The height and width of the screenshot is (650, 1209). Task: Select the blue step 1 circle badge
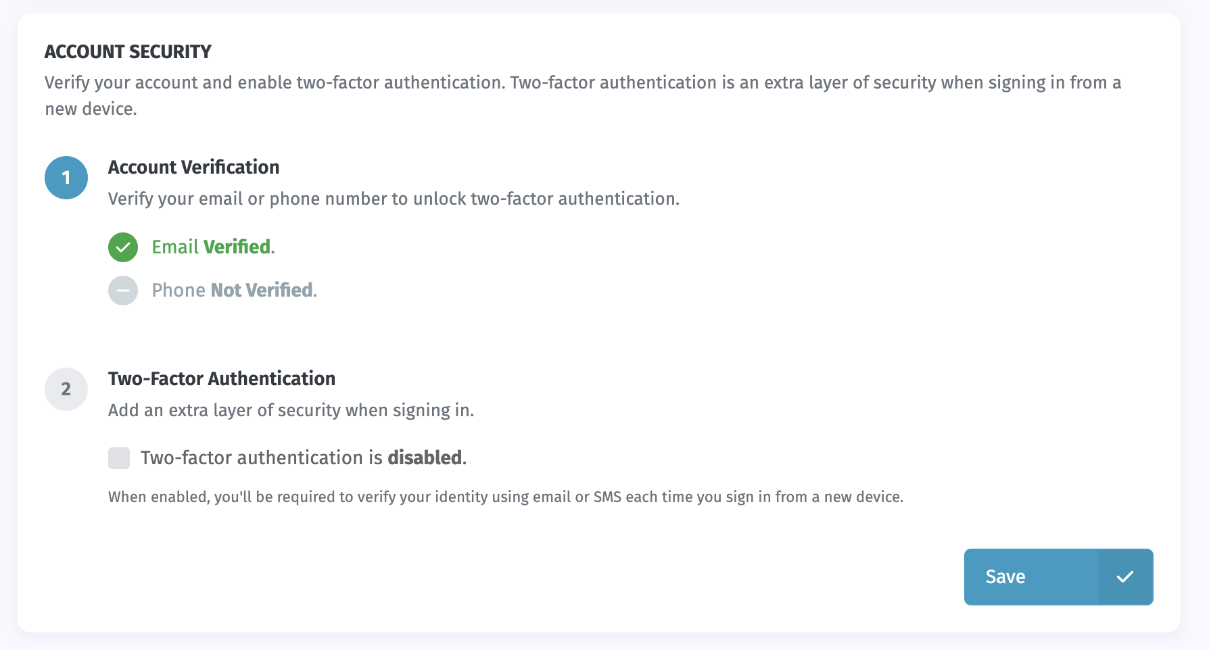pyautogui.click(x=66, y=178)
